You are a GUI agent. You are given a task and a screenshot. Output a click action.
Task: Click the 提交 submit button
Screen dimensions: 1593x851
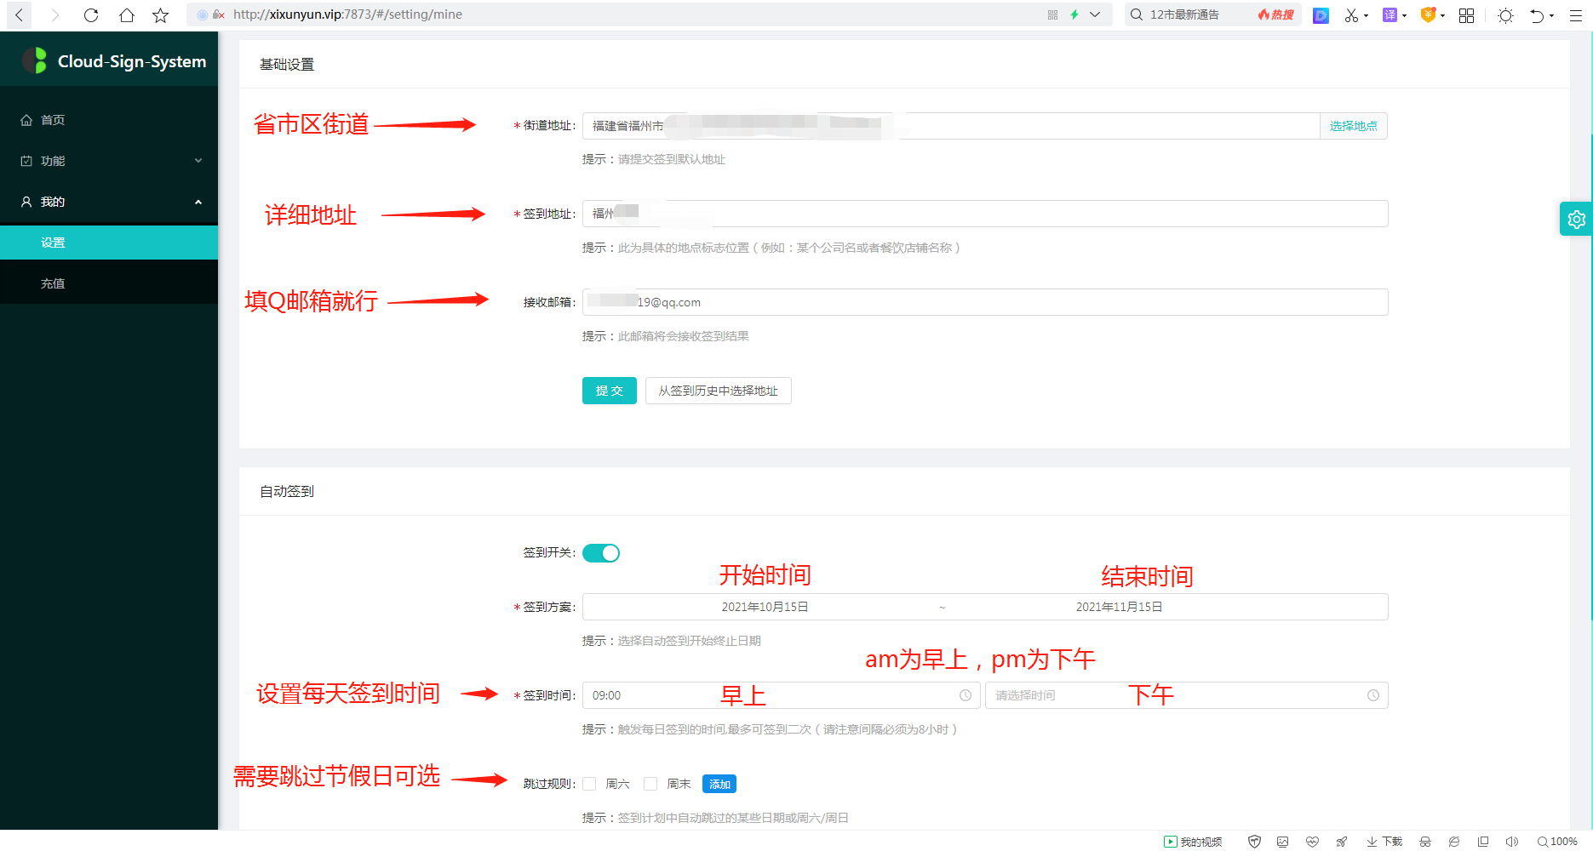[610, 391]
